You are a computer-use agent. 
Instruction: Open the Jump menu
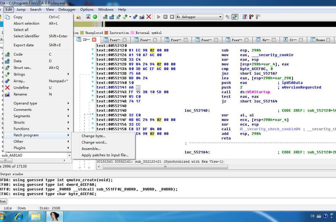(x=21, y=10)
